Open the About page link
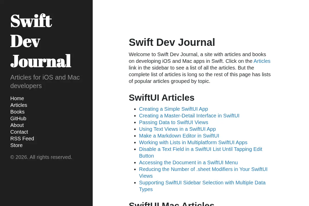Screen dimensions: 309x206 17,125
